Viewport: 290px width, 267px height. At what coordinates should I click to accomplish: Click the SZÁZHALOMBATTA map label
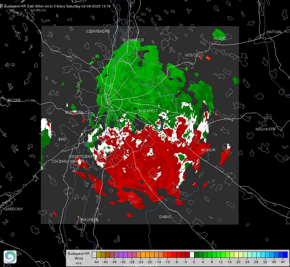click(x=68, y=161)
